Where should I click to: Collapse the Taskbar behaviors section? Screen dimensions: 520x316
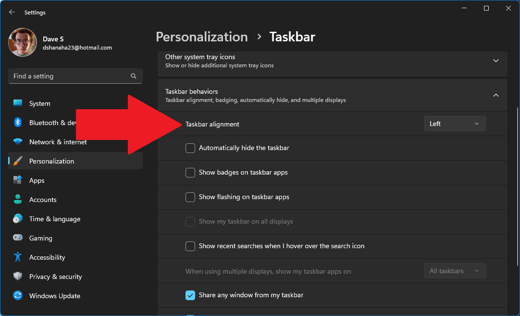click(x=495, y=95)
